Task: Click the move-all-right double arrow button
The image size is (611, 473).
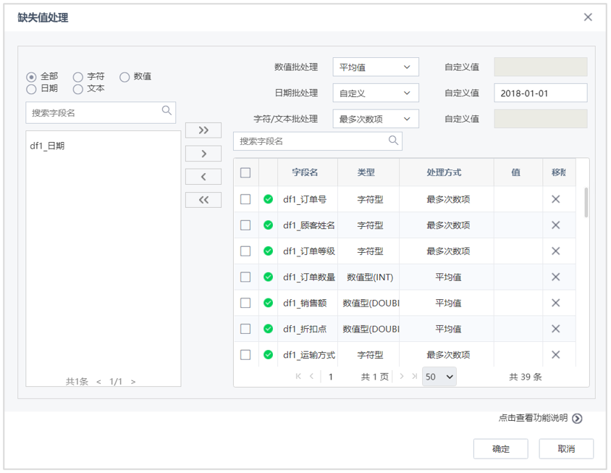Action: pyautogui.click(x=203, y=130)
